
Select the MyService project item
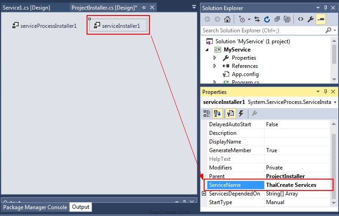tap(237, 50)
